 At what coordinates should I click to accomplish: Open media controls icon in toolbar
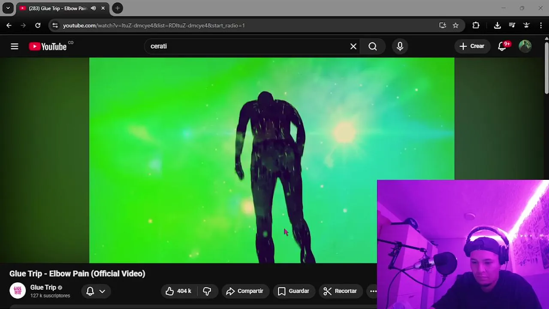point(512,25)
